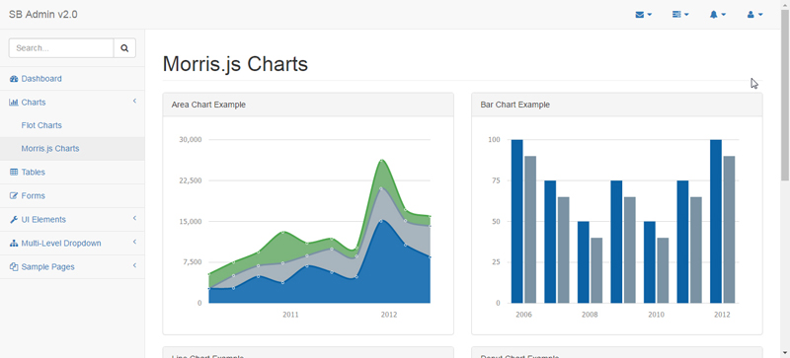
Task: Open the envelope messages dropdown
Action: pos(644,15)
